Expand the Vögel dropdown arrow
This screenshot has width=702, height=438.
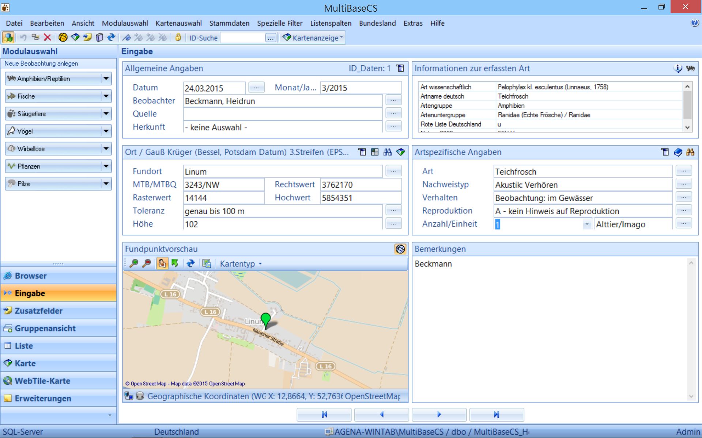point(106,131)
